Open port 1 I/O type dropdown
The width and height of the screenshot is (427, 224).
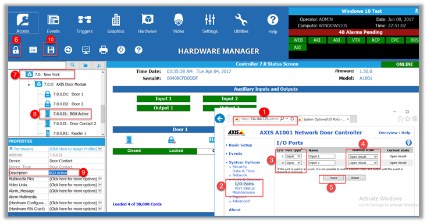pos(293,157)
